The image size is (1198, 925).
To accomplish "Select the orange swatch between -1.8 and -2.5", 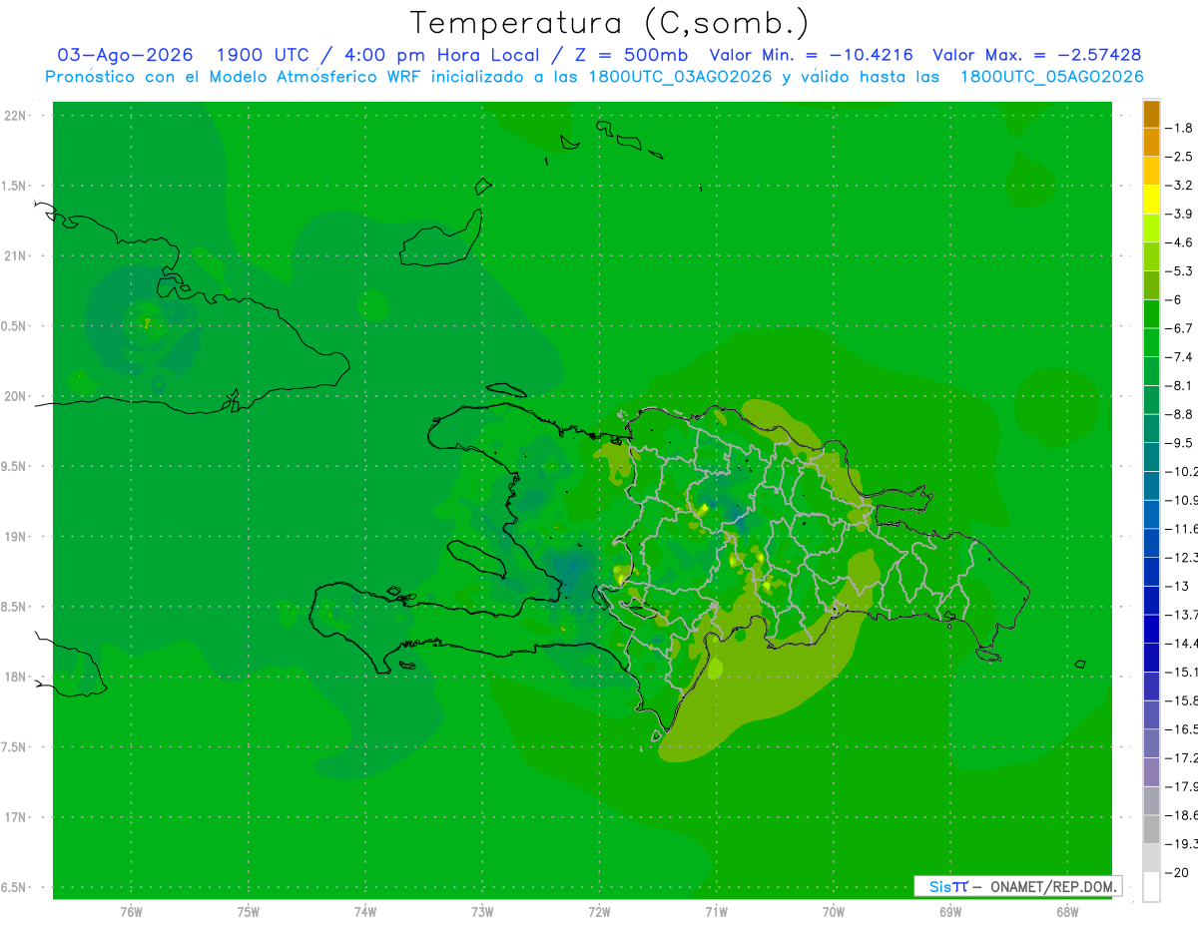I will click(1151, 142).
